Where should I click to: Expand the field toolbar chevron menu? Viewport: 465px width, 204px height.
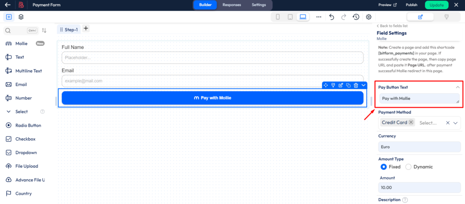tap(364, 85)
